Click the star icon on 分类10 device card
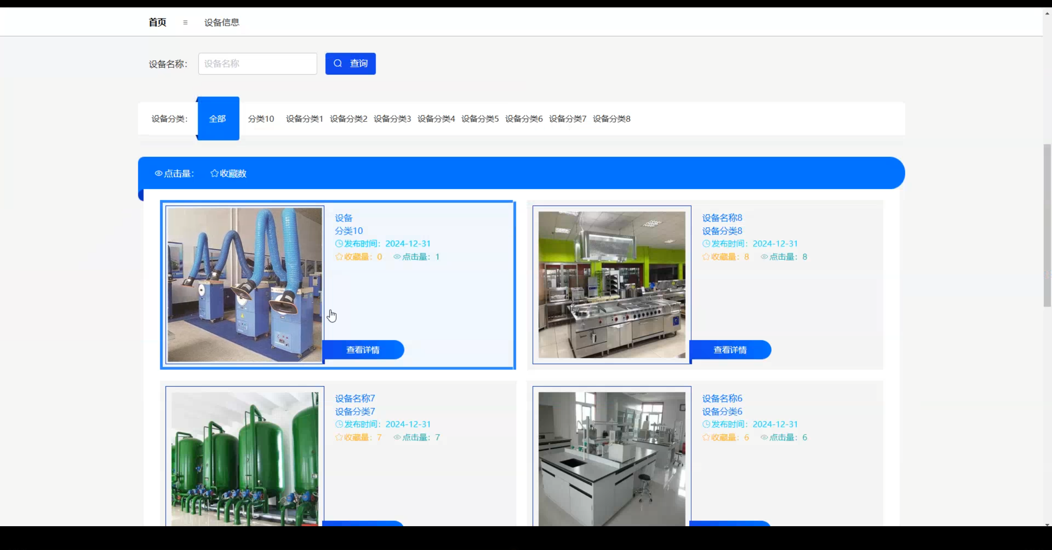Screen dimensions: 1052x550 (x=339, y=257)
